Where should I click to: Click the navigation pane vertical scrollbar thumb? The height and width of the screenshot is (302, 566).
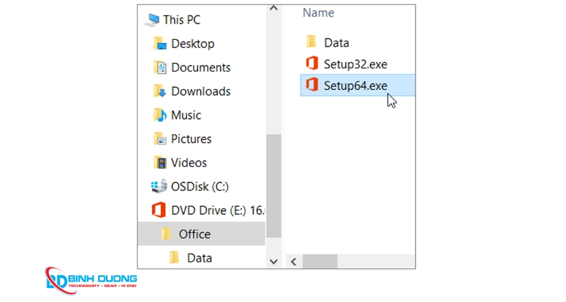point(273,186)
